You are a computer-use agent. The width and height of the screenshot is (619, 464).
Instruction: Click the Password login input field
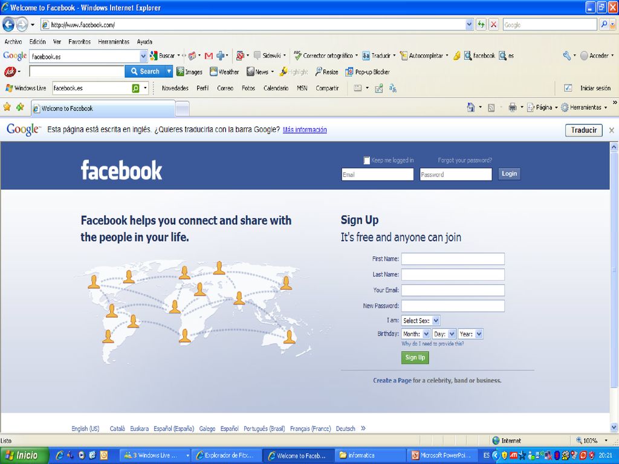pos(456,175)
